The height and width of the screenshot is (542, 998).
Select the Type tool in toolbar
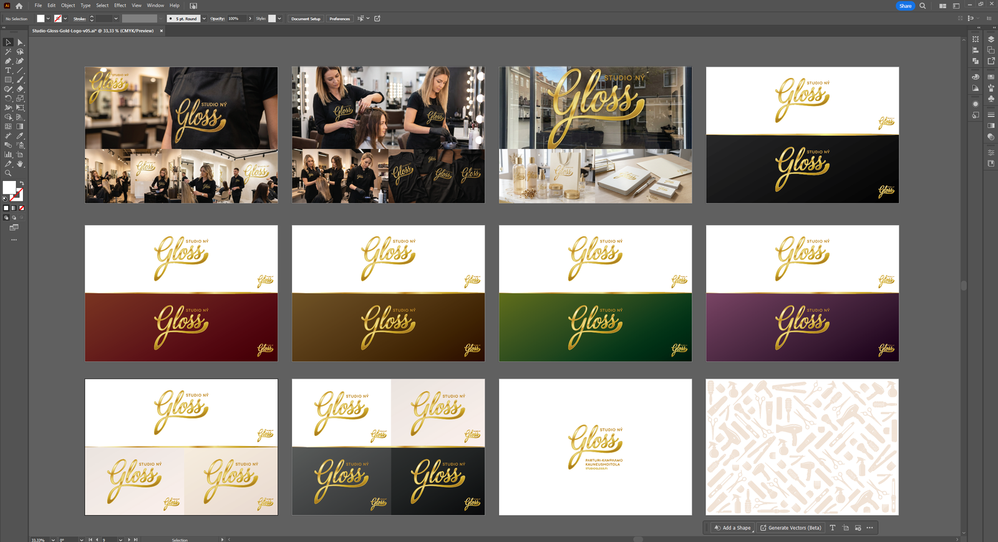click(8, 70)
